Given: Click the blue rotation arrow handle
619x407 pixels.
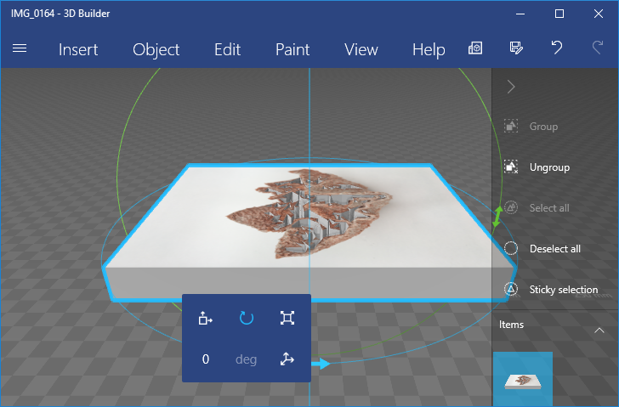Looking at the screenshot, I should point(321,364).
